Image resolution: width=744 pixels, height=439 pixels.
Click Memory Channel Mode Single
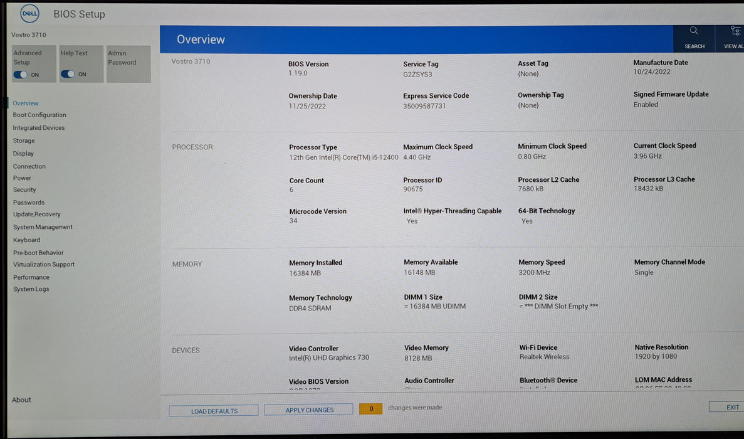point(644,272)
